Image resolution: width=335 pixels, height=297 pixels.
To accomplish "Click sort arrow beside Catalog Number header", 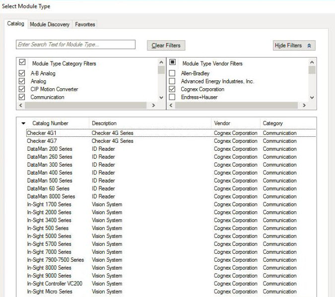I will (23, 123).
